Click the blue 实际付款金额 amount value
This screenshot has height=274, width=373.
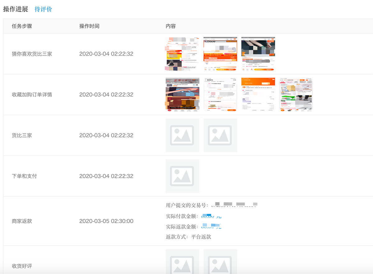(211, 216)
